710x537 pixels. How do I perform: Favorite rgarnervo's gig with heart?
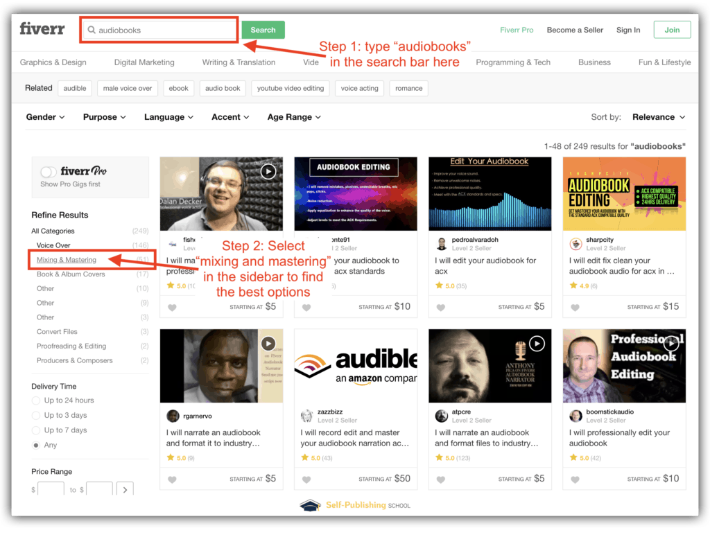pos(172,479)
